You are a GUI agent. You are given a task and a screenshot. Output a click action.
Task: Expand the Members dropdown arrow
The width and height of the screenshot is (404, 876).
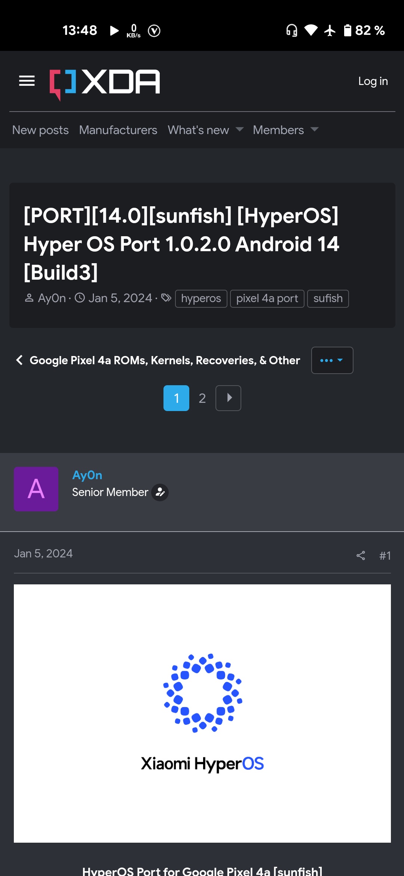click(315, 130)
